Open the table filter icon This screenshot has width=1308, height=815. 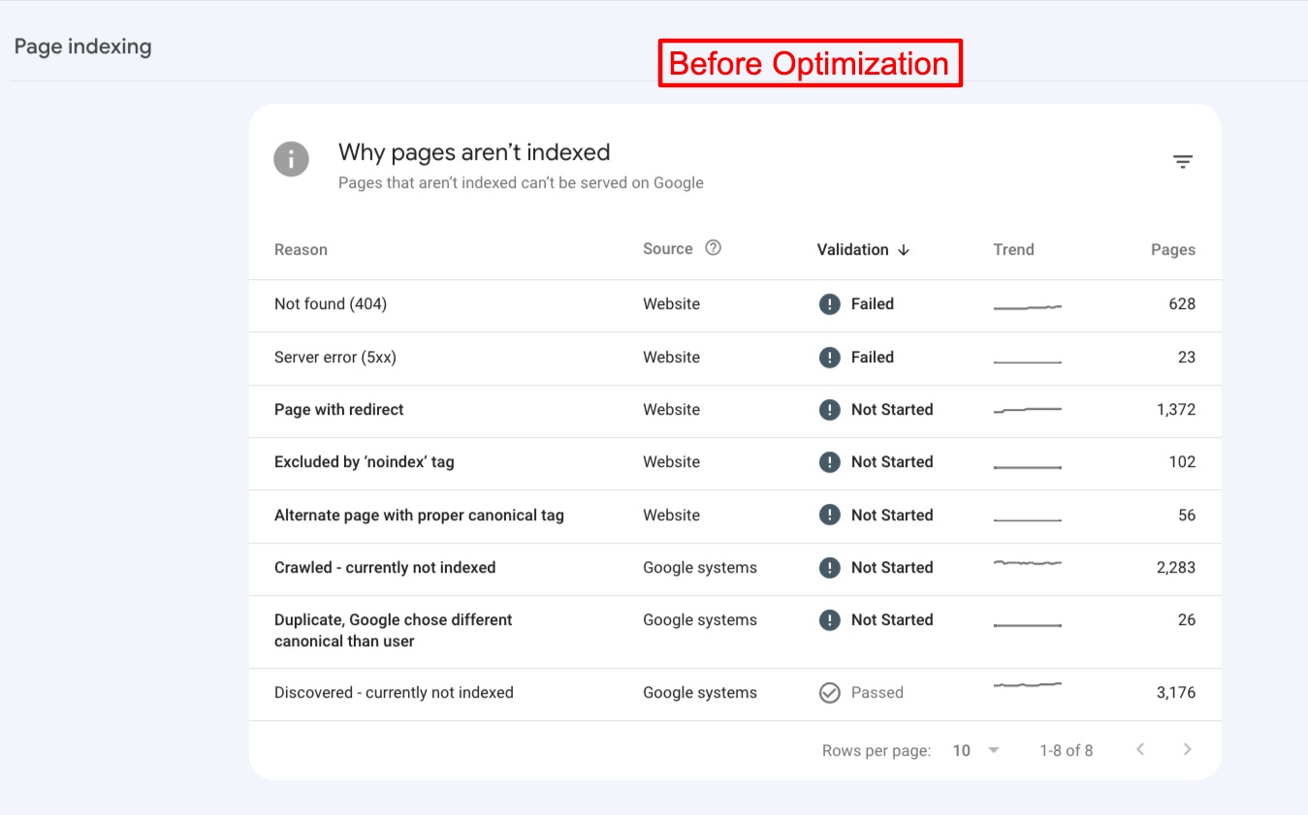1182,162
